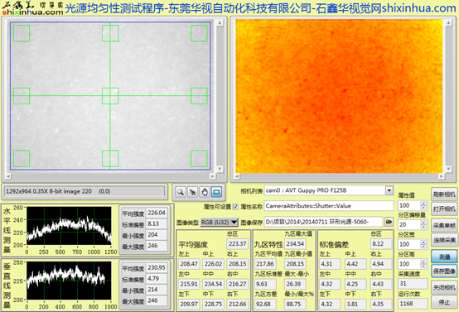Viewport: 459px width, 312px height.
Task: Click the 停止 stop button
Action: pos(444,303)
